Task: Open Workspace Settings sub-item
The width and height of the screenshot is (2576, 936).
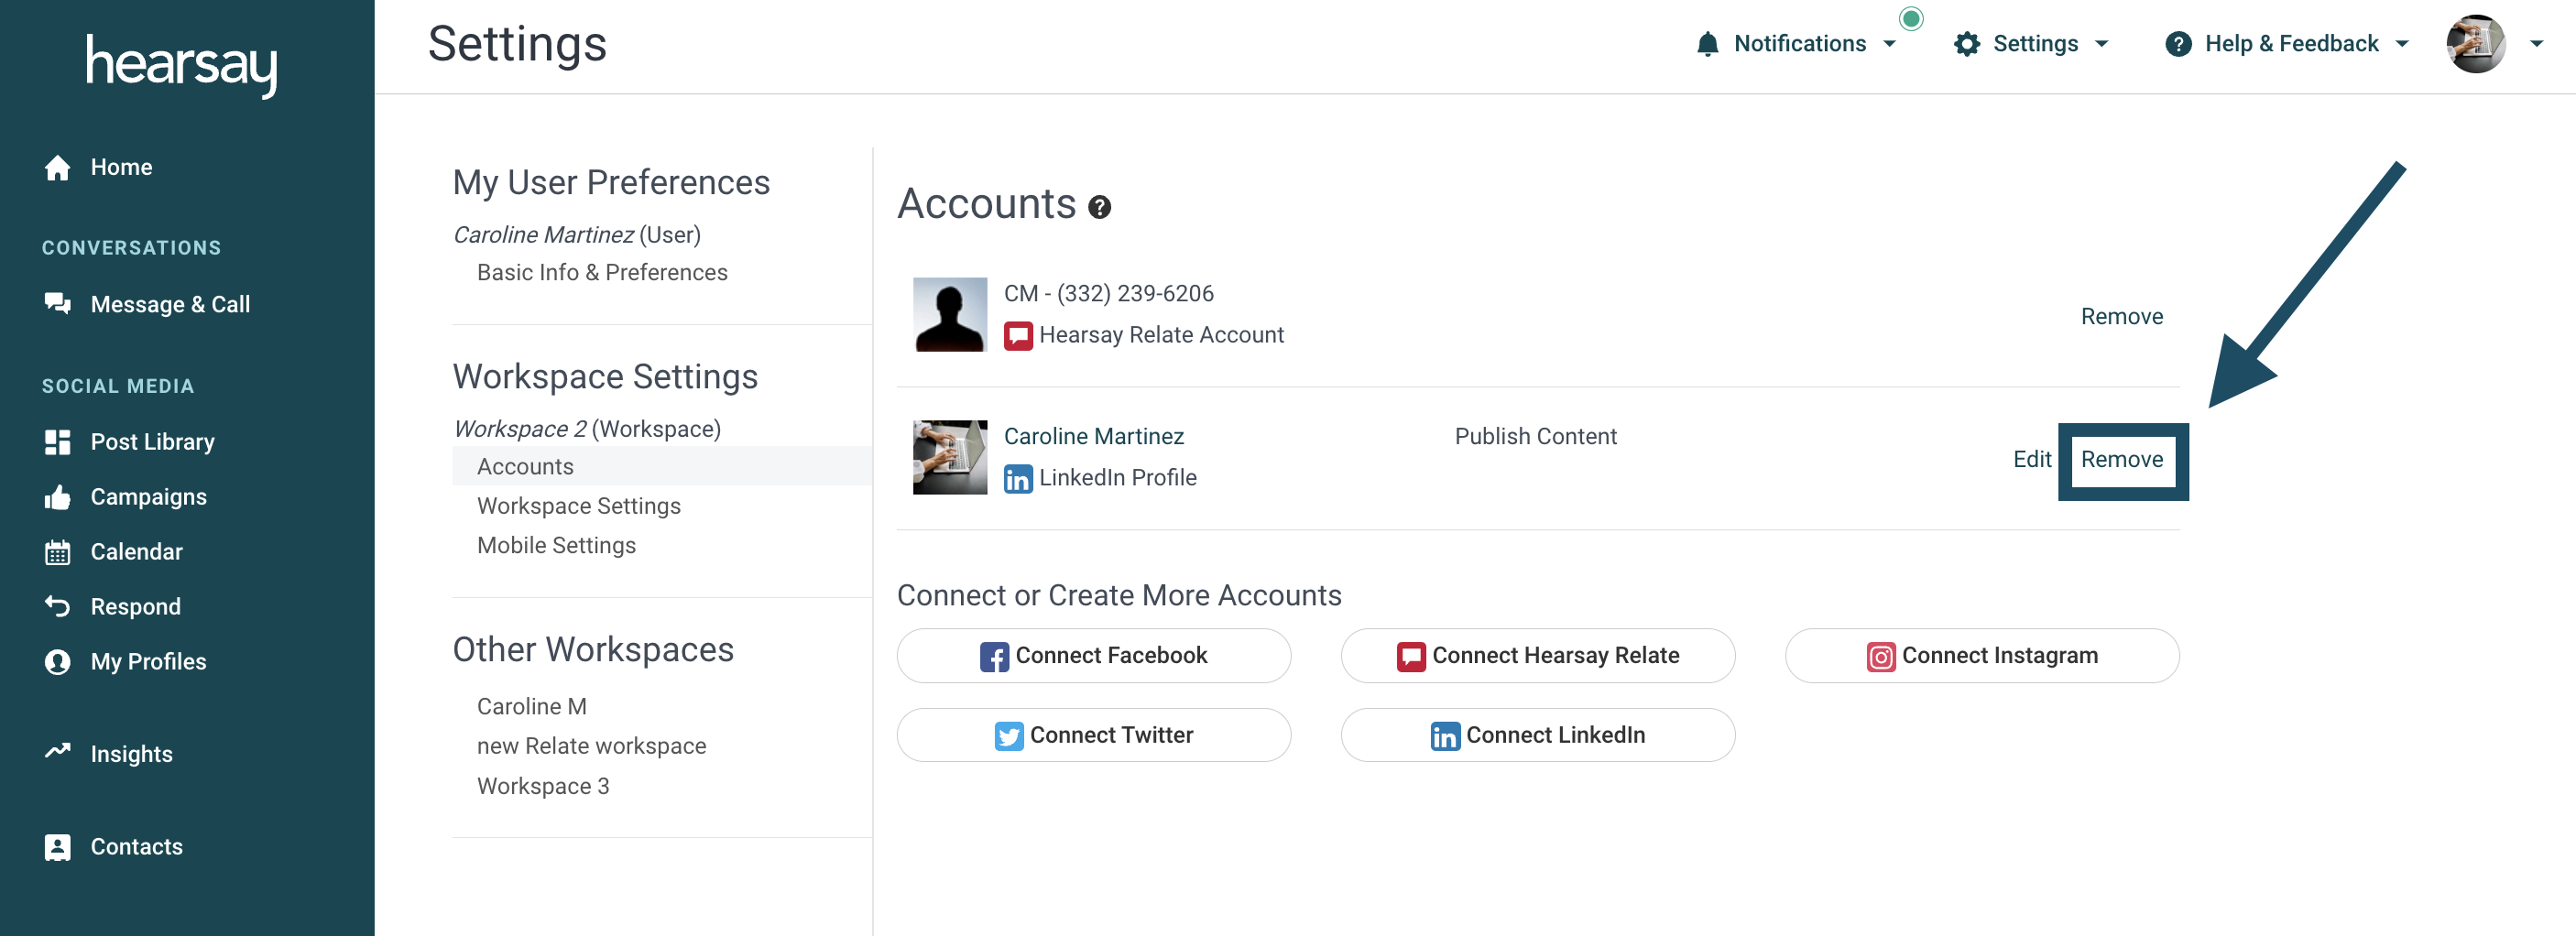Action: coord(578,506)
